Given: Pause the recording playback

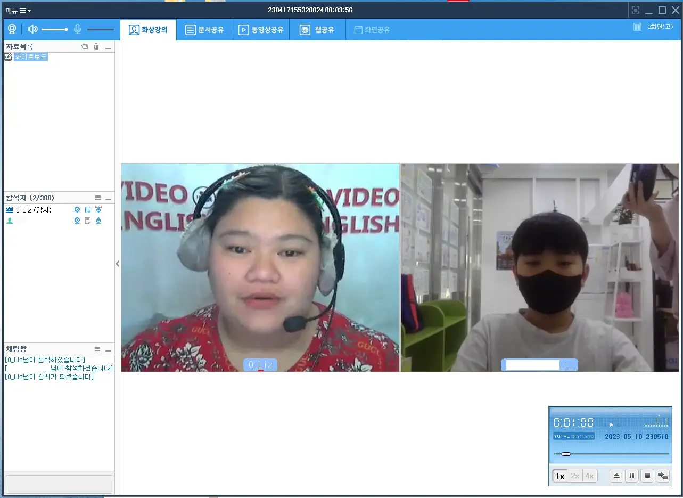Looking at the screenshot, I should [x=632, y=476].
